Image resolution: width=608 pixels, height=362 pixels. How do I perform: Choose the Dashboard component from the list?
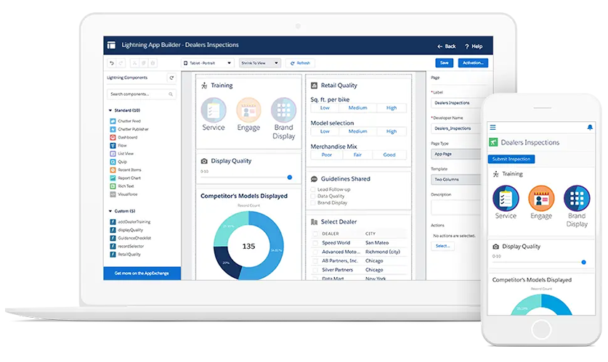[128, 137]
